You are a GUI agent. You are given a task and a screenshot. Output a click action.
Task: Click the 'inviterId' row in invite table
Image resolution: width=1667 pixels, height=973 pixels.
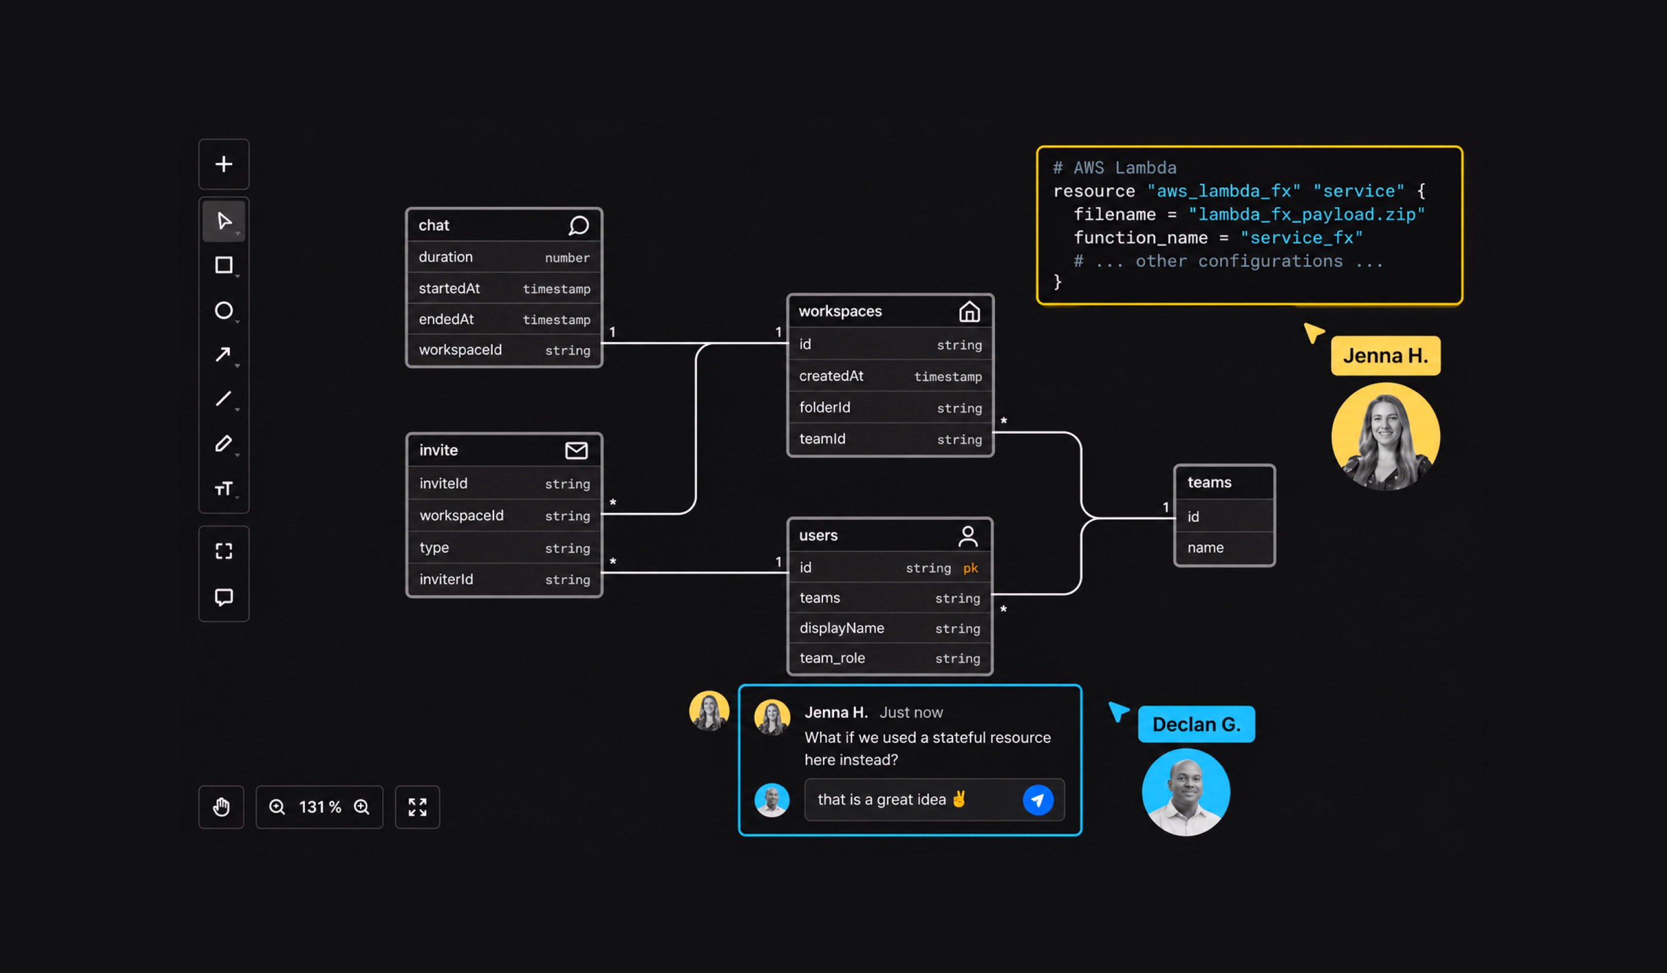click(504, 580)
